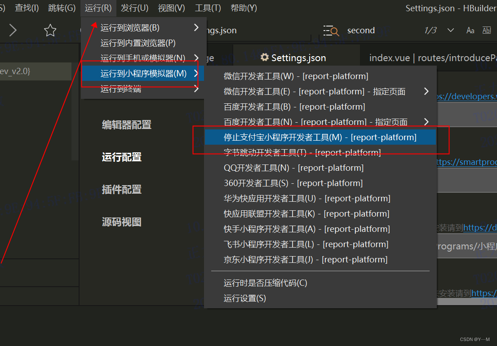Open the 帮助(Y) menu
The width and height of the screenshot is (497, 346).
244,8
